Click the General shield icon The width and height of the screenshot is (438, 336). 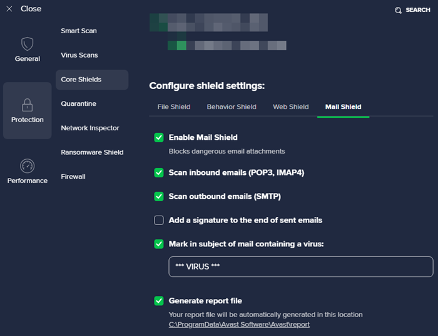pos(27,44)
